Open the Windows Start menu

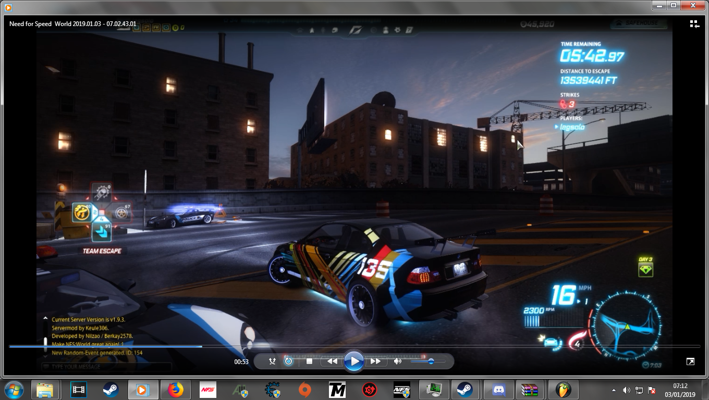tap(14, 390)
